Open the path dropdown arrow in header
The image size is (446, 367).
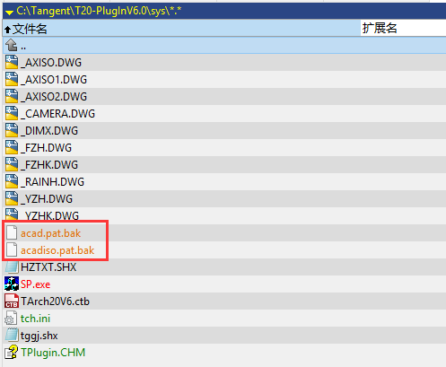tap(9, 13)
